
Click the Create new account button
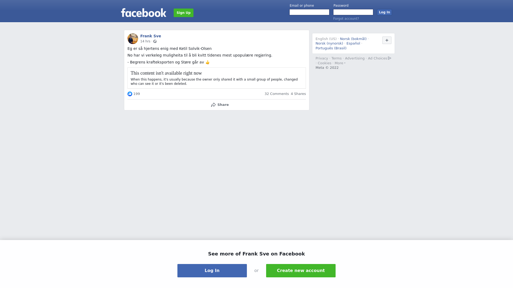coord(301,271)
